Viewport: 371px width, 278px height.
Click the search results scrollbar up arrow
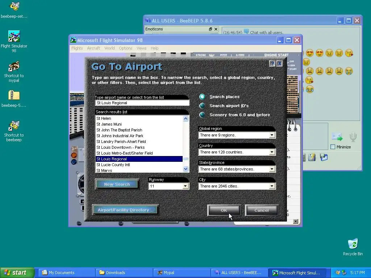186,118
